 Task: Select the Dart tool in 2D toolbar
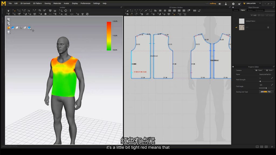(x=184, y=11)
